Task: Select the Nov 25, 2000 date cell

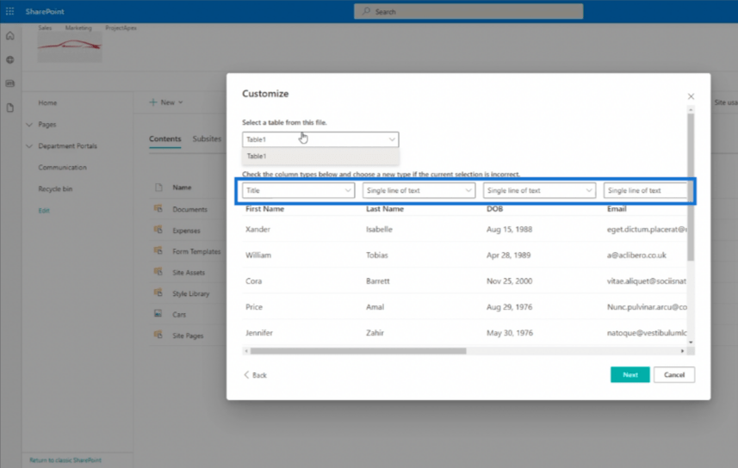Action: coord(509,280)
